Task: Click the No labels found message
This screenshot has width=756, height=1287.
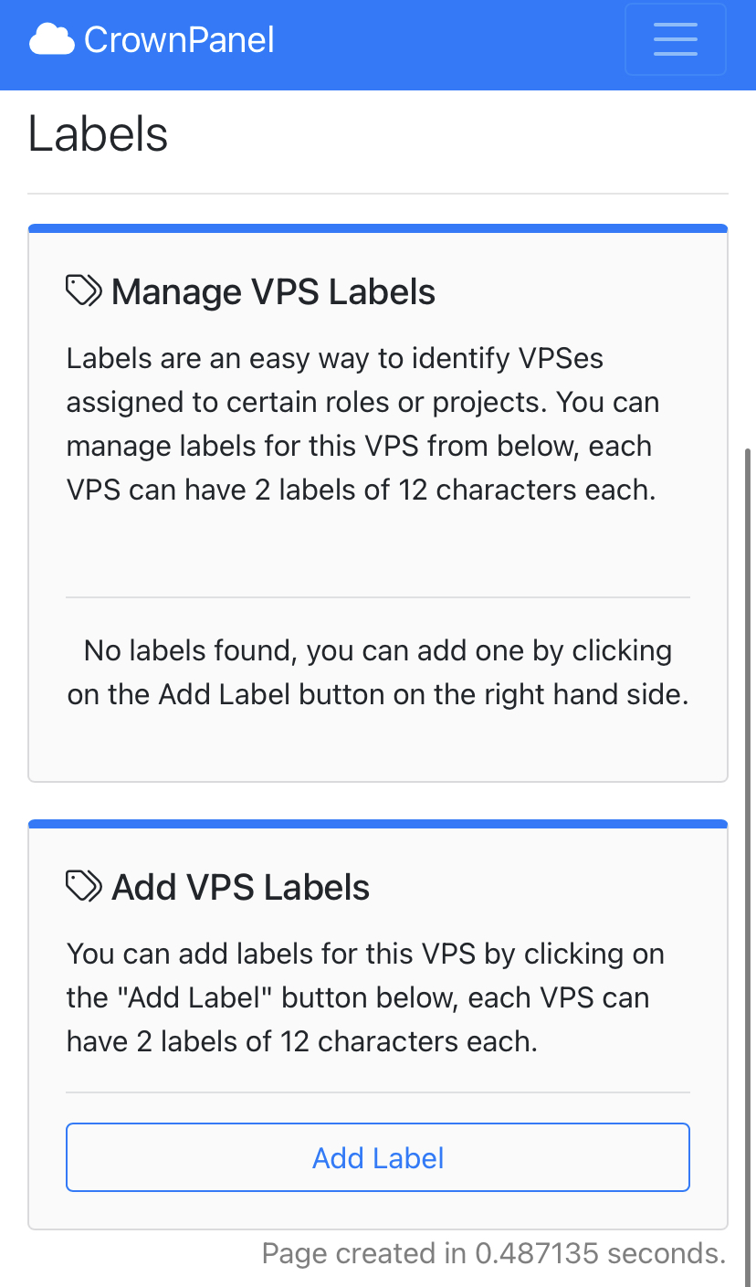Action: click(x=377, y=671)
